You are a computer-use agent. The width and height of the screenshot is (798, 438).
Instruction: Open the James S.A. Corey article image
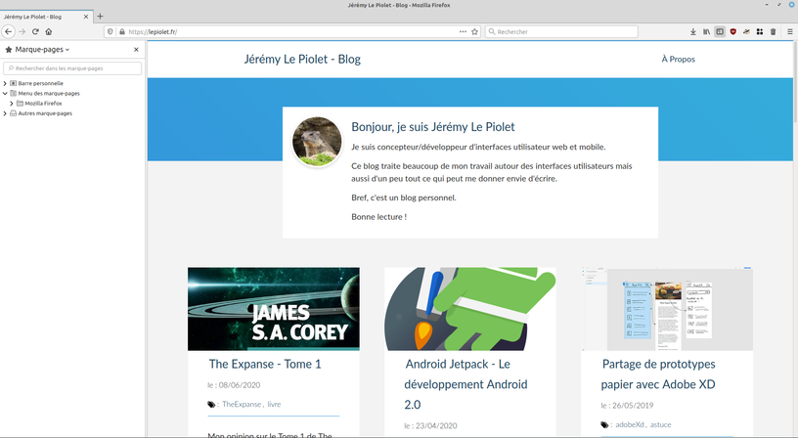tap(273, 309)
